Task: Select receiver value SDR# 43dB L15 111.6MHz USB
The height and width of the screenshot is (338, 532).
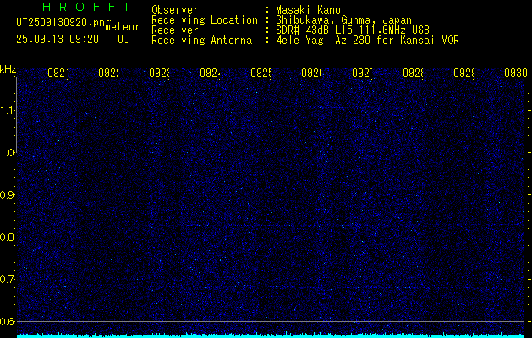Action: coord(353,30)
